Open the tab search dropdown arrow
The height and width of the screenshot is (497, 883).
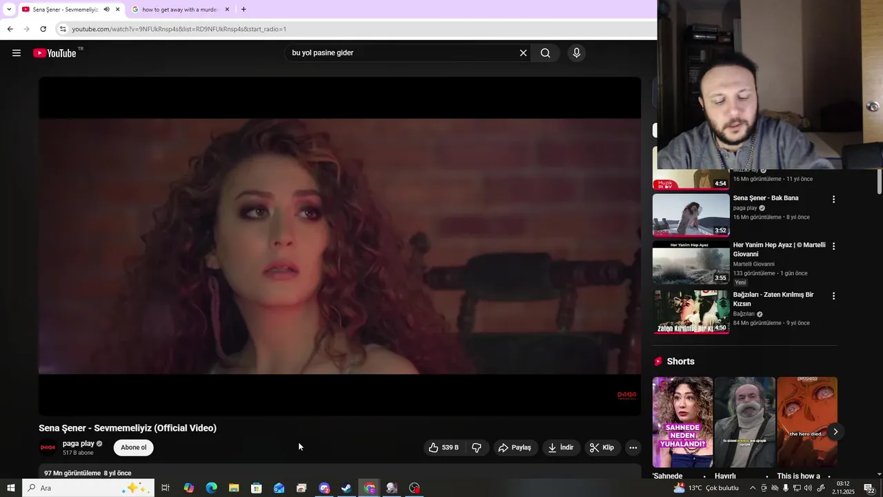(x=9, y=10)
